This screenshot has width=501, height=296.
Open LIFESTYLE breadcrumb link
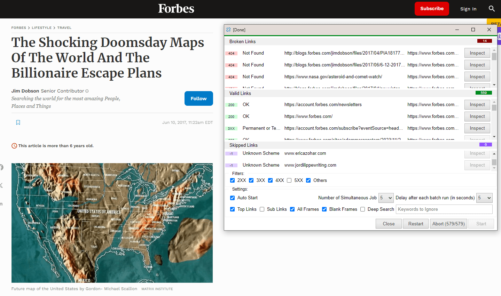pos(41,28)
